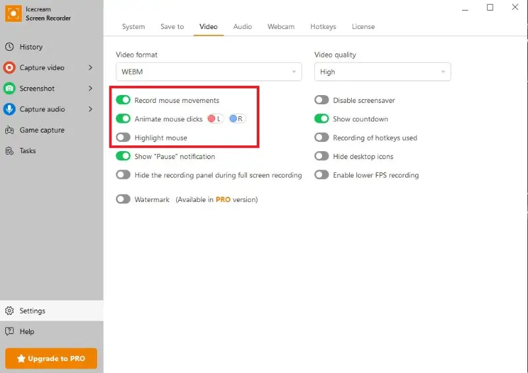Expand the Capture video submenu arrow
This screenshot has width=528, height=373.
point(90,67)
